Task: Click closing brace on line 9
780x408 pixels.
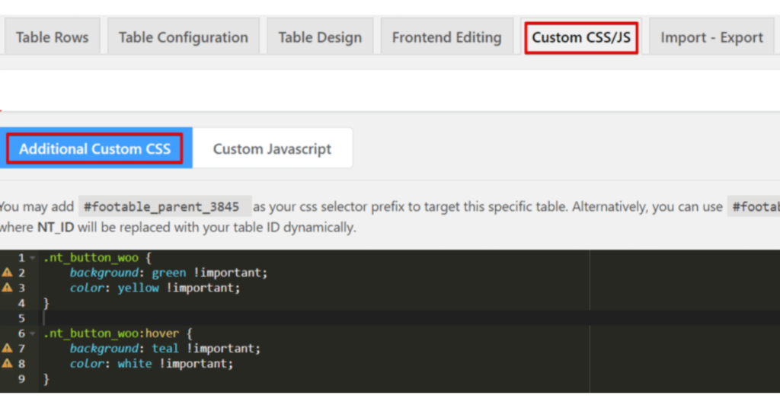Action: click(x=46, y=379)
